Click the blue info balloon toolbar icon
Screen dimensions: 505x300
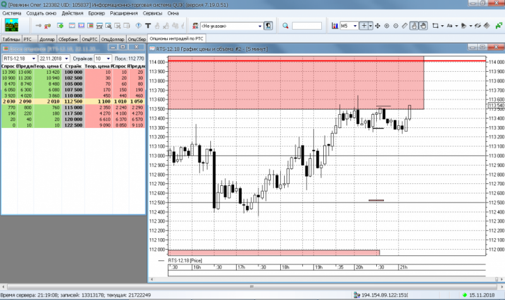pos(138,26)
